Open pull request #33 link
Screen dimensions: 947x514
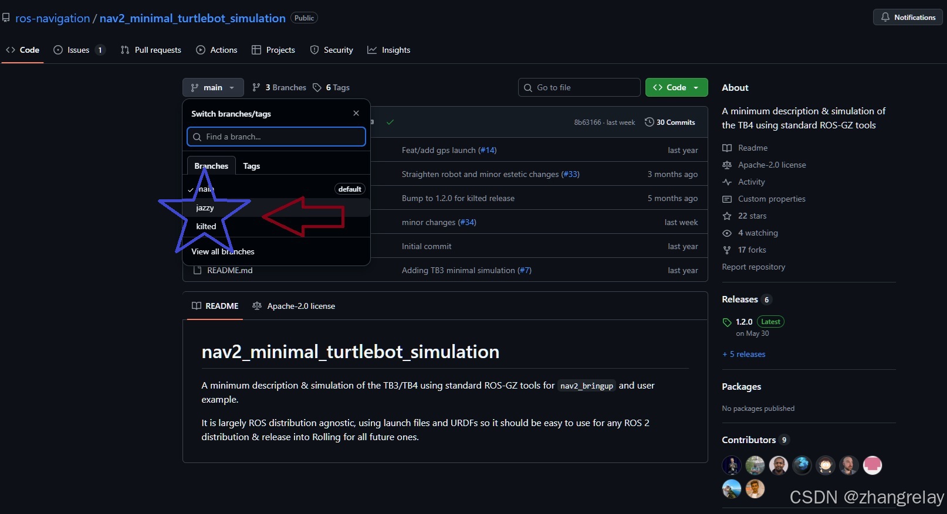click(570, 174)
